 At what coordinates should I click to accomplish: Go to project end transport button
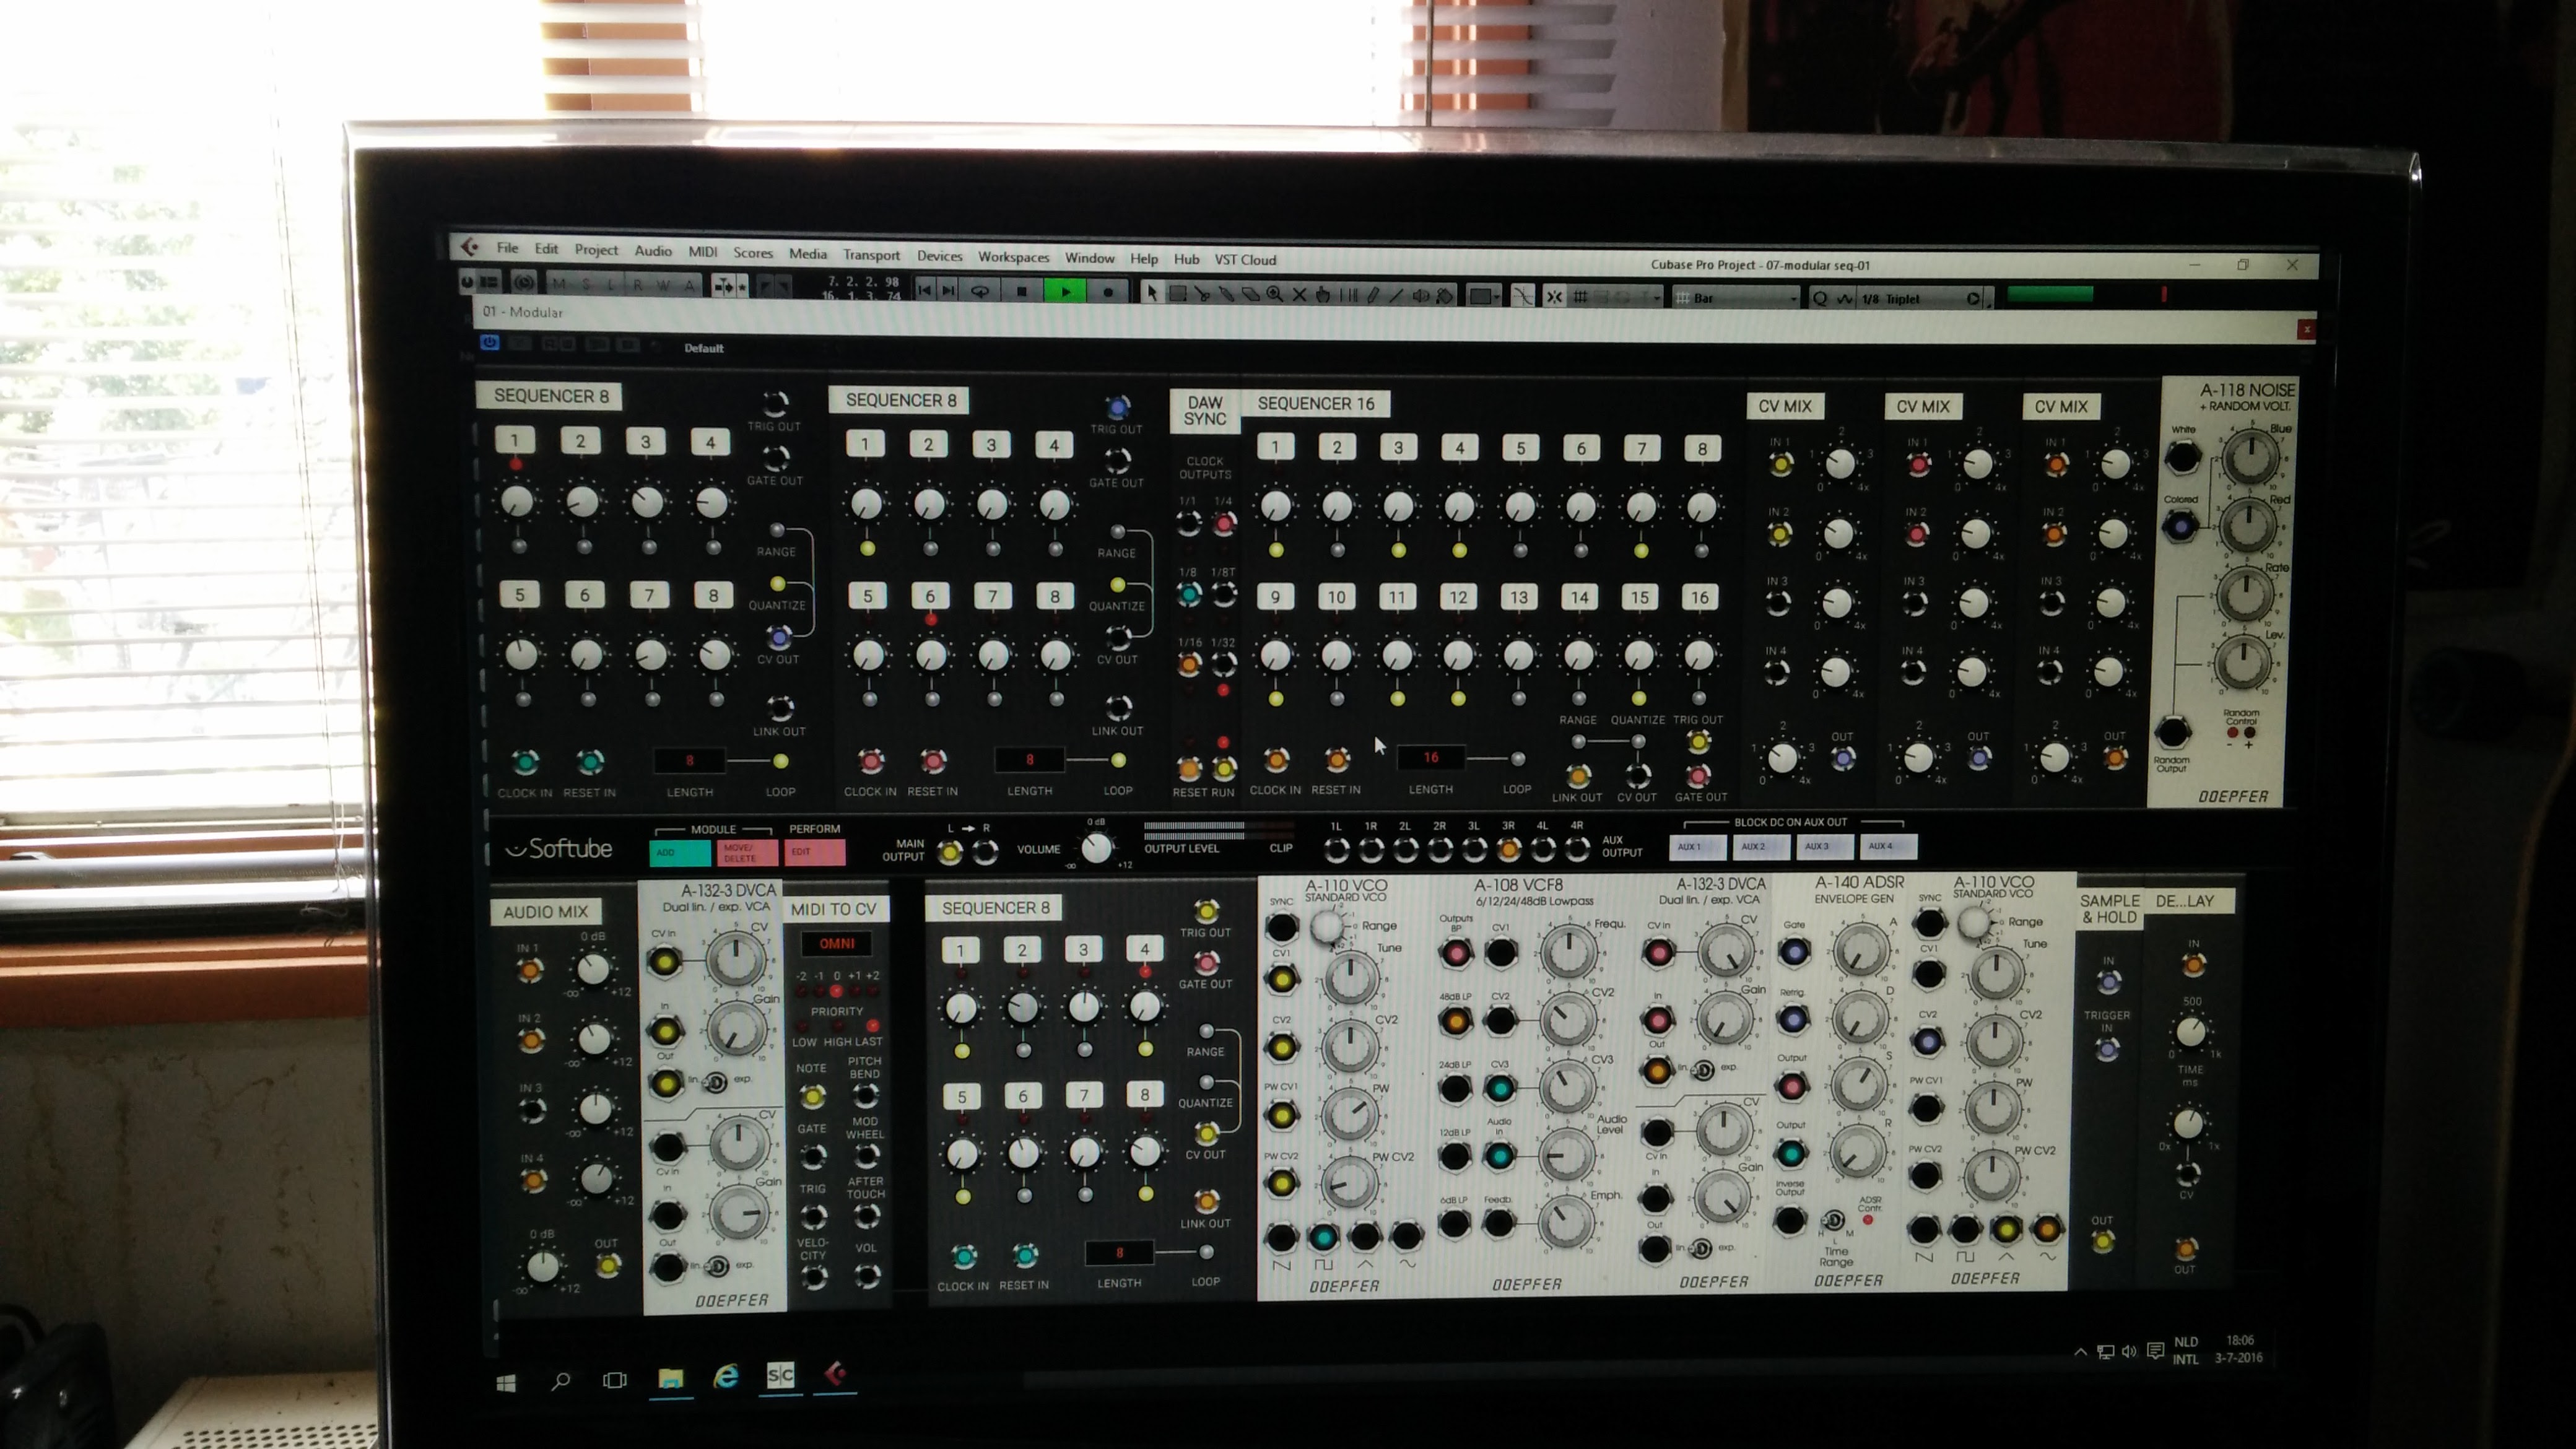pyautogui.click(x=948, y=290)
